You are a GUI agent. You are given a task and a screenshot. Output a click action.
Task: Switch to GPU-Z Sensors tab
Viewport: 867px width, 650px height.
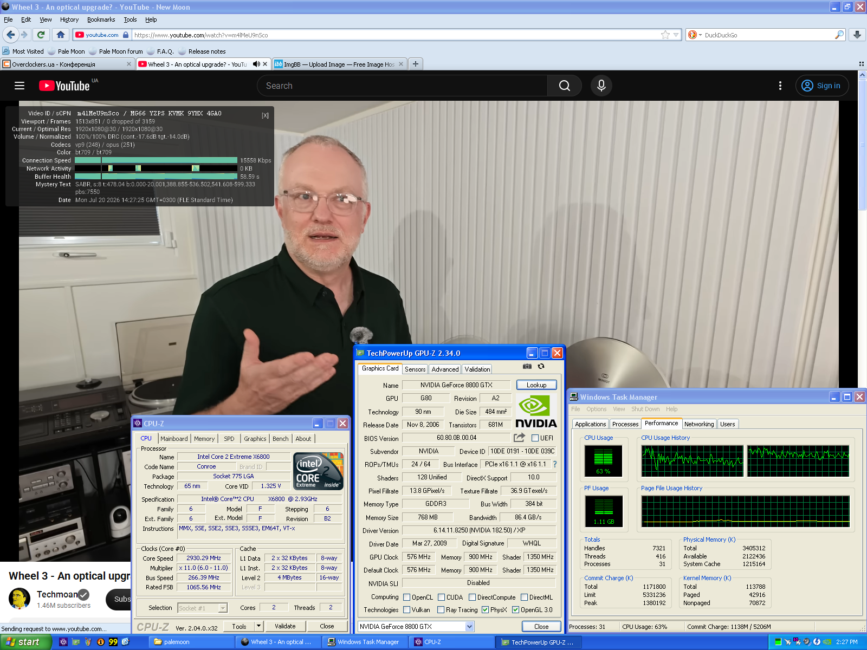coord(415,369)
